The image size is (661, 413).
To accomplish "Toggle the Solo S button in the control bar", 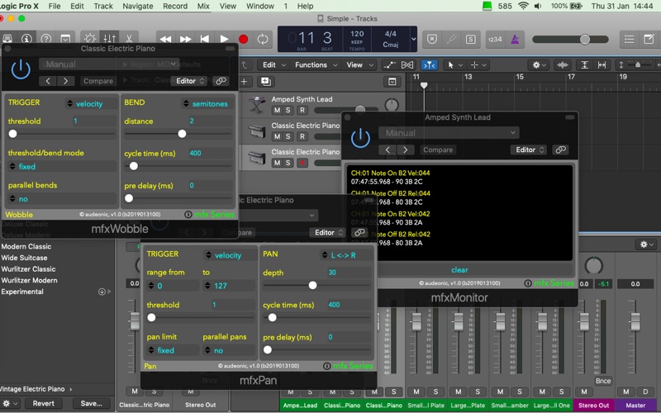I will 470,39.
